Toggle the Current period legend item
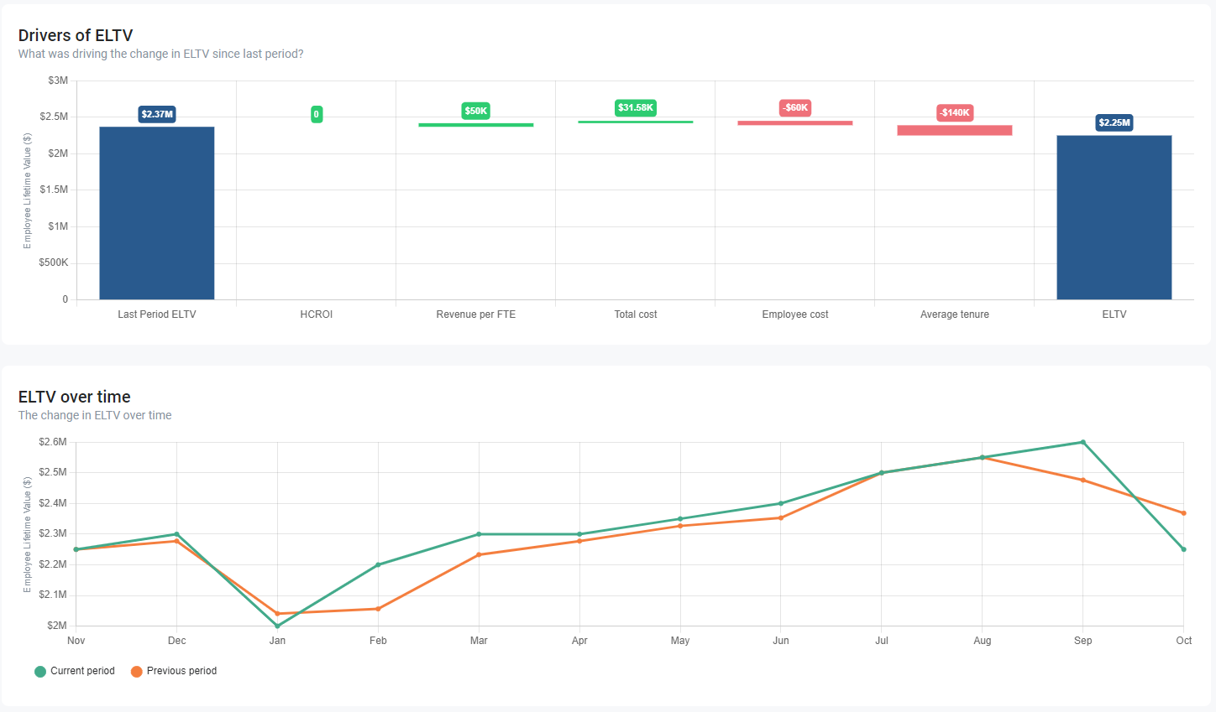The image size is (1216, 712). (74, 671)
